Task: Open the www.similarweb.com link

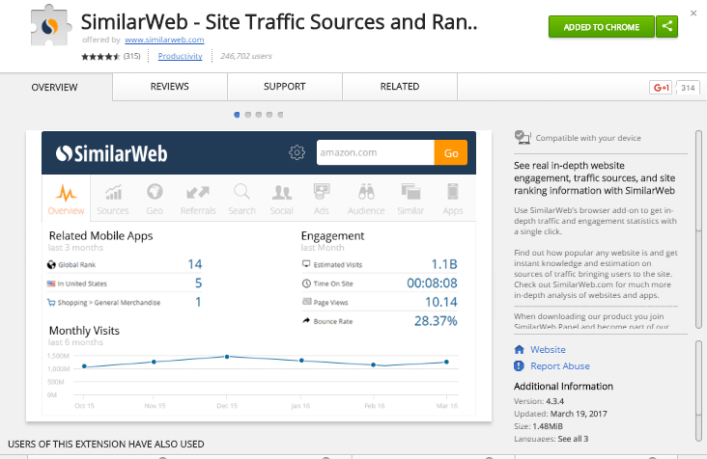Action: pos(164,40)
